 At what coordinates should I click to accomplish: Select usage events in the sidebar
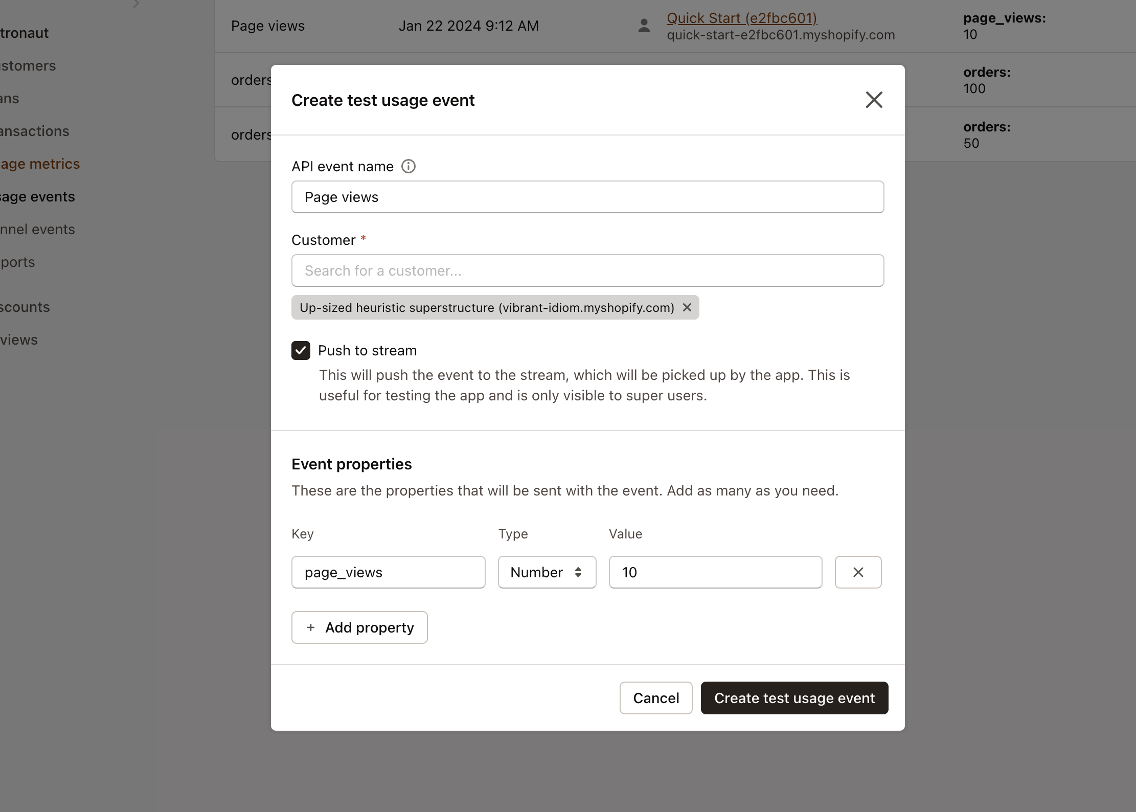37,196
